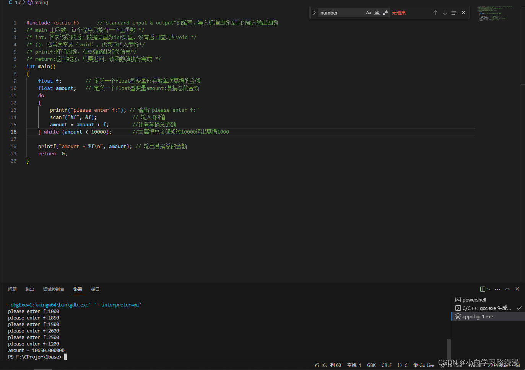Click the main() breadcrumb symbol

coord(38,3)
